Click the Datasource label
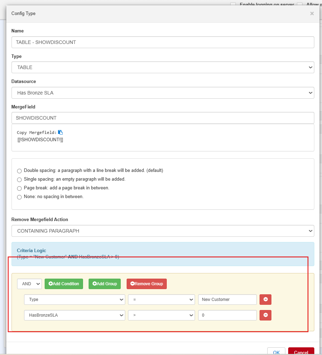 (x=24, y=81)
